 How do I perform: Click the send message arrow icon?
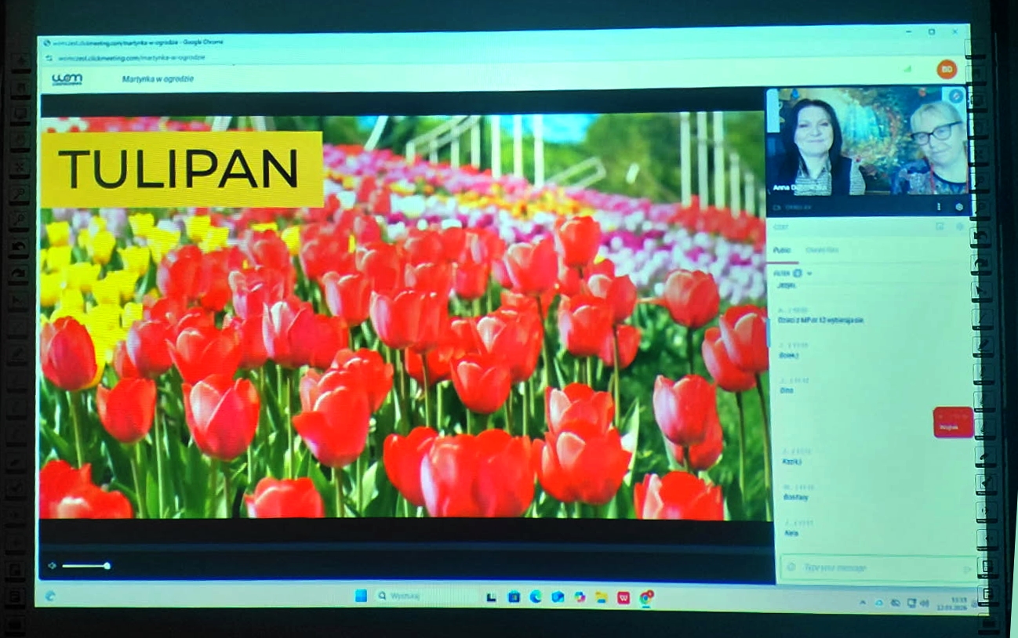click(966, 568)
